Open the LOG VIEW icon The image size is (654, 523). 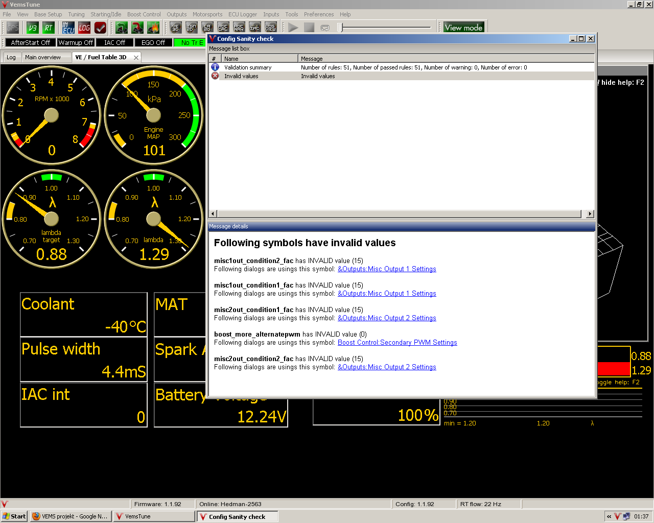click(x=271, y=28)
